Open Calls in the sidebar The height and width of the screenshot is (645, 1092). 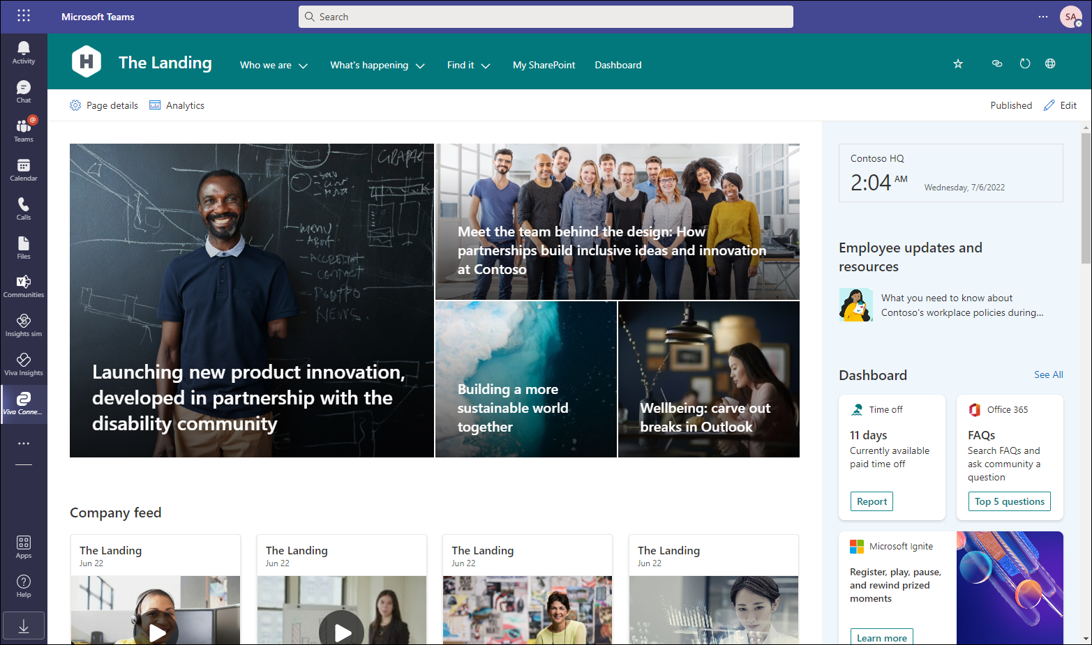coord(24,208)
